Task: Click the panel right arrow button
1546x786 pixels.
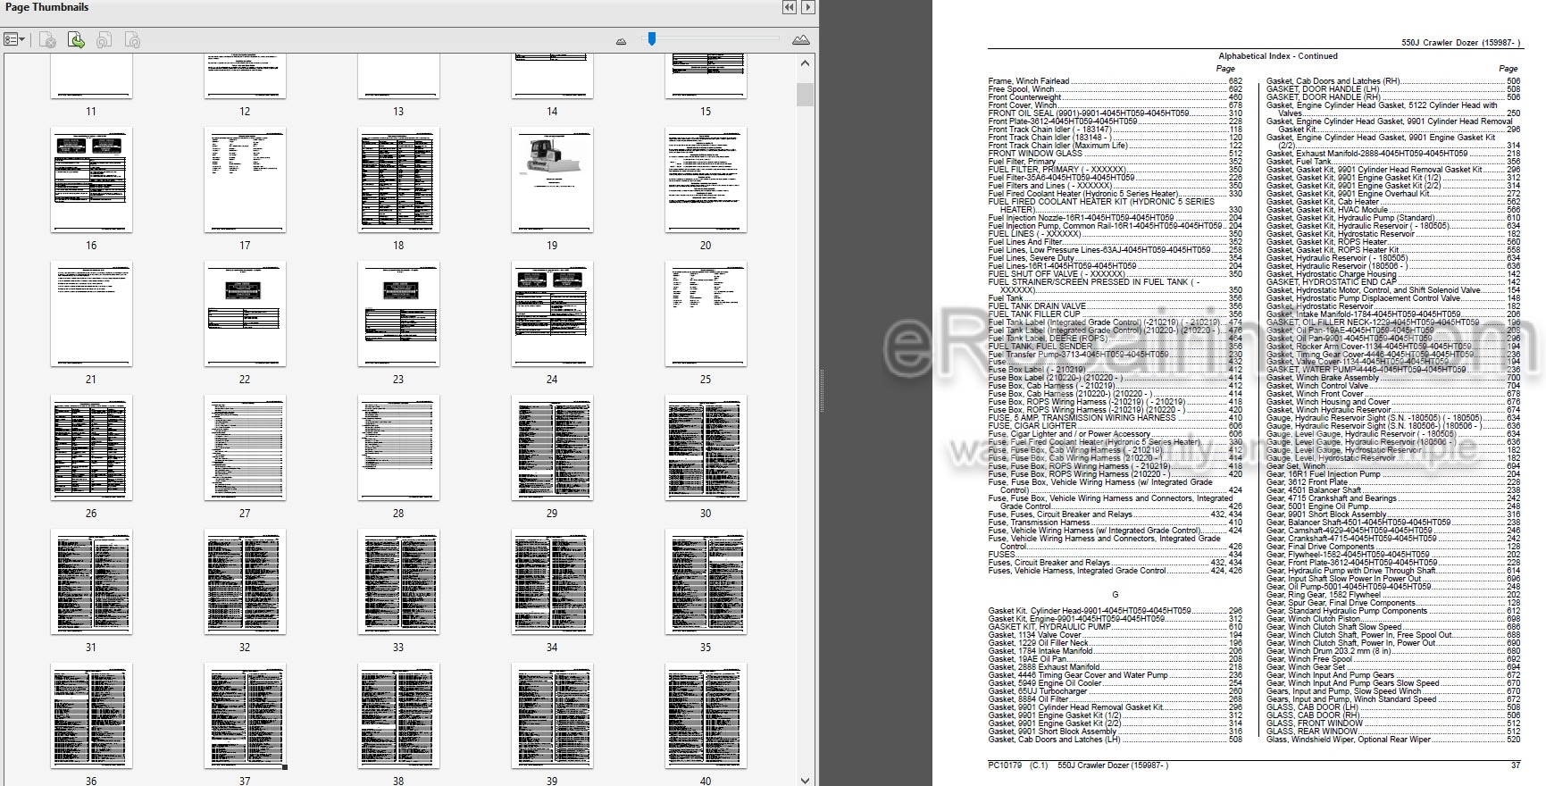Action: click(808, 7)
